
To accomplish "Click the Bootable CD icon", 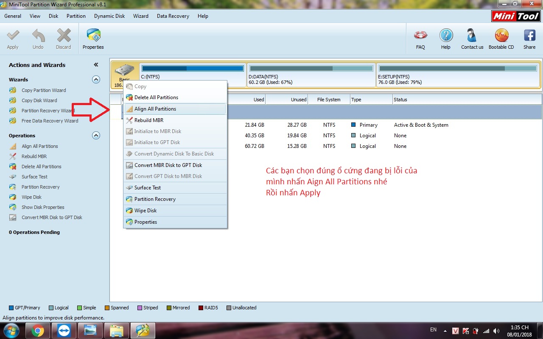I will 501,39.
